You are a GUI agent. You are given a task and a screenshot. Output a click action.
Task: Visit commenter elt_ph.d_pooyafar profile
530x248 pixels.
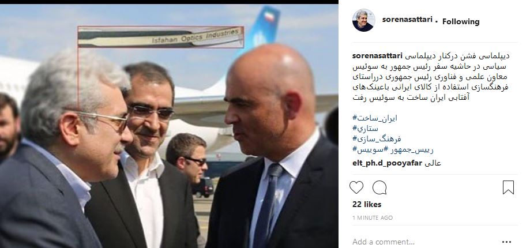tap(387, 163)
